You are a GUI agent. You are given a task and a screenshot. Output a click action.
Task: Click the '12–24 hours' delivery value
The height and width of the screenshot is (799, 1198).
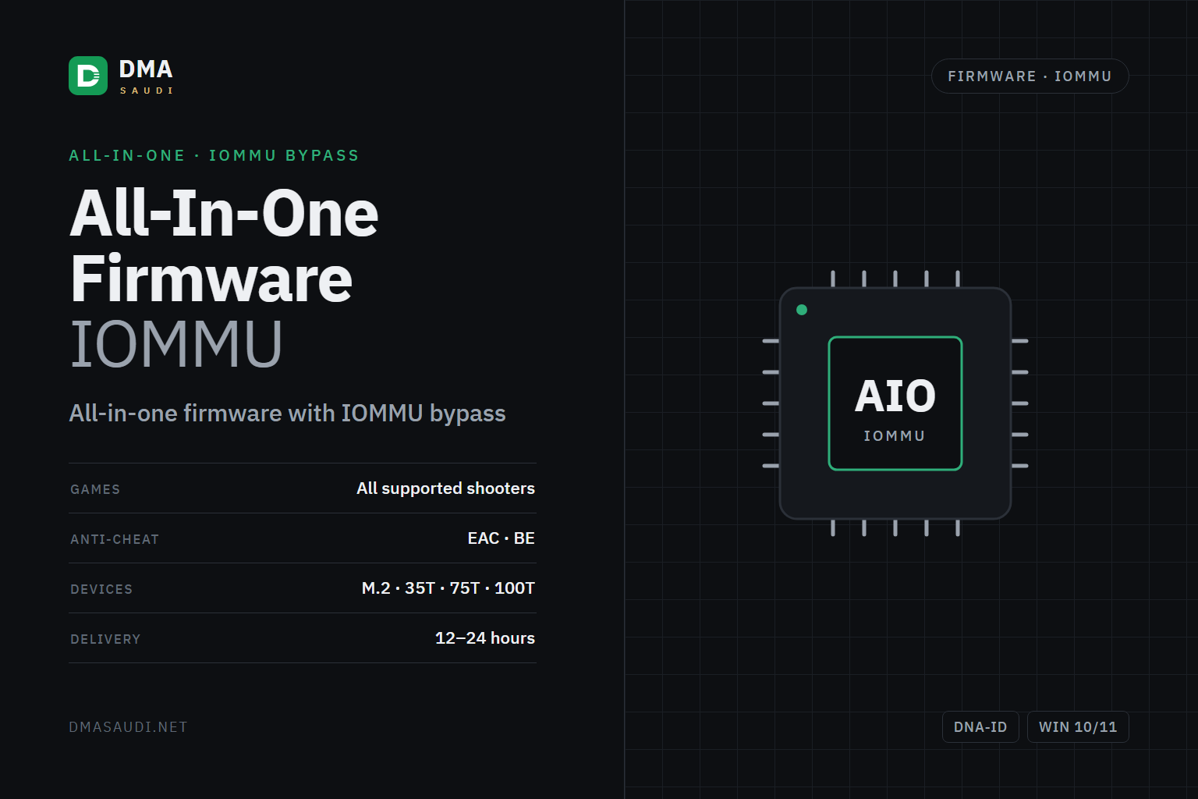coord(484,638)
